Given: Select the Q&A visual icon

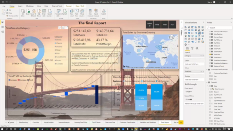Looking at the screenshot, I should click(196, 42).
